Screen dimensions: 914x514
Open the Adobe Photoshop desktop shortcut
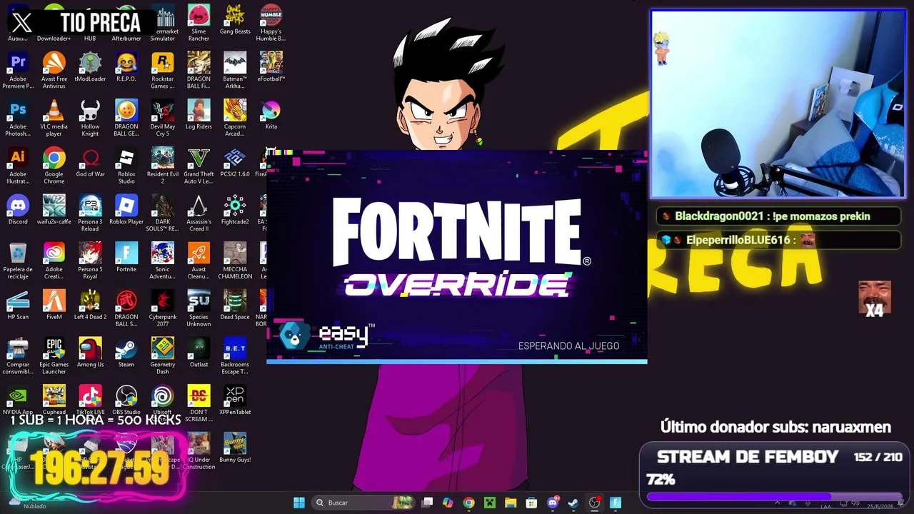pos(18,118)
